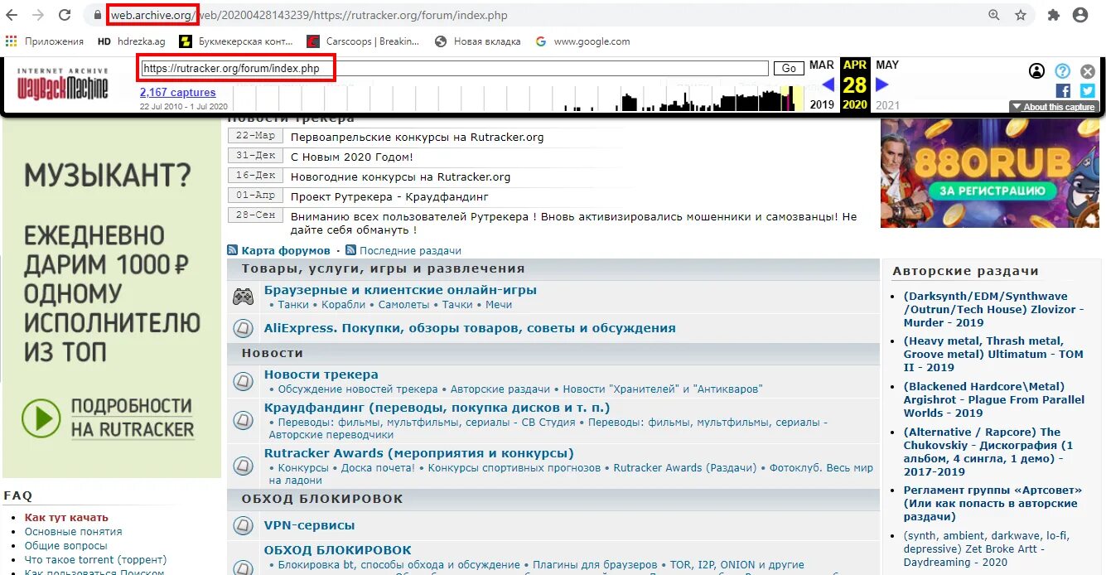Open the Carscoops bookmark
Screen dimensions: 1106x575
click(363, 41)
